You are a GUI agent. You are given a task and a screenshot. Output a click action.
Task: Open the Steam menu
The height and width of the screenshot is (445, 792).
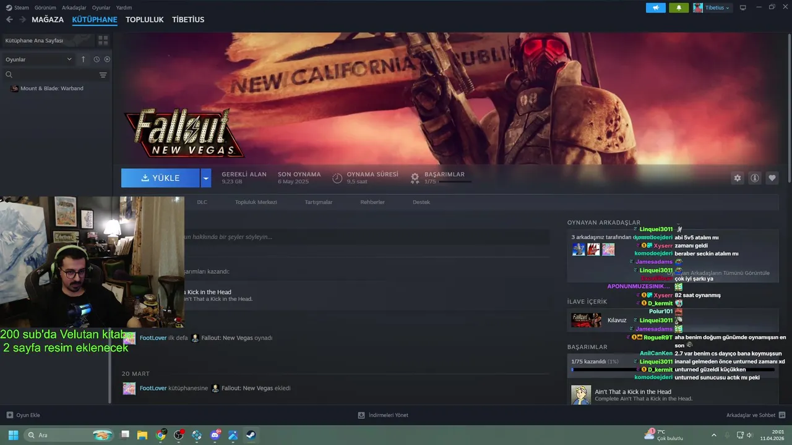(x=17, y=7)
